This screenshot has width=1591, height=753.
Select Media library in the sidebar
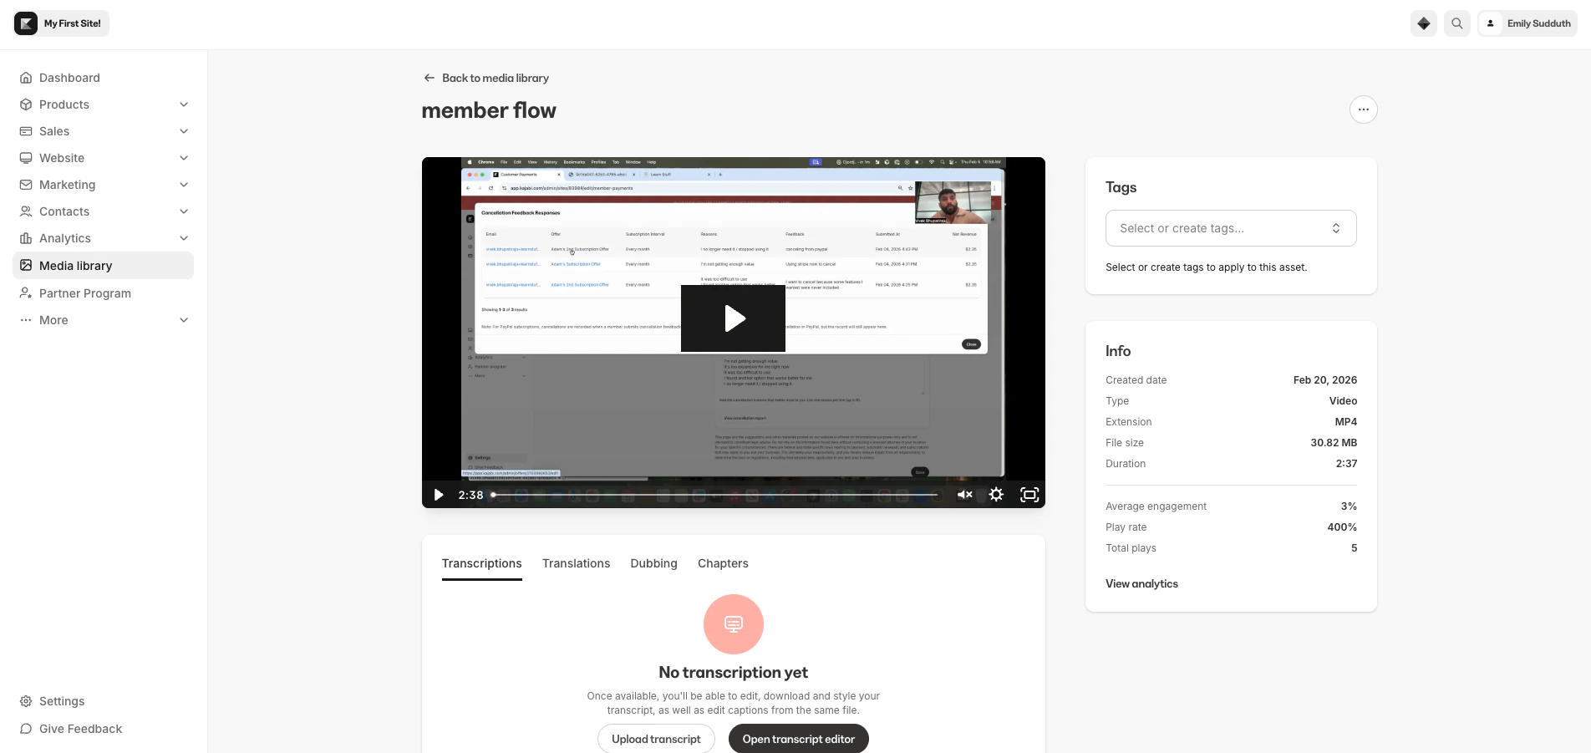[x=75, y=266]
